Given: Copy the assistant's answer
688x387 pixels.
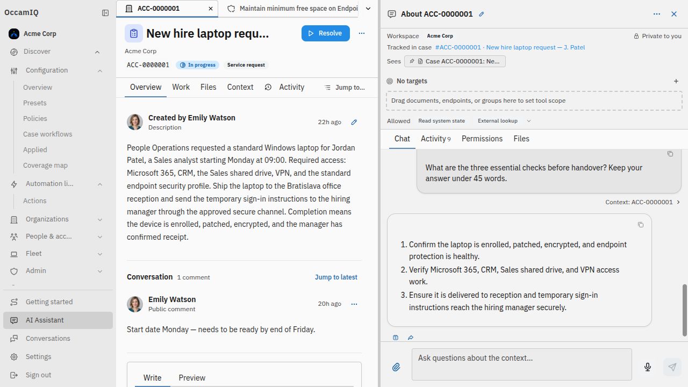Looking at the screenshot, I should 641,225.
